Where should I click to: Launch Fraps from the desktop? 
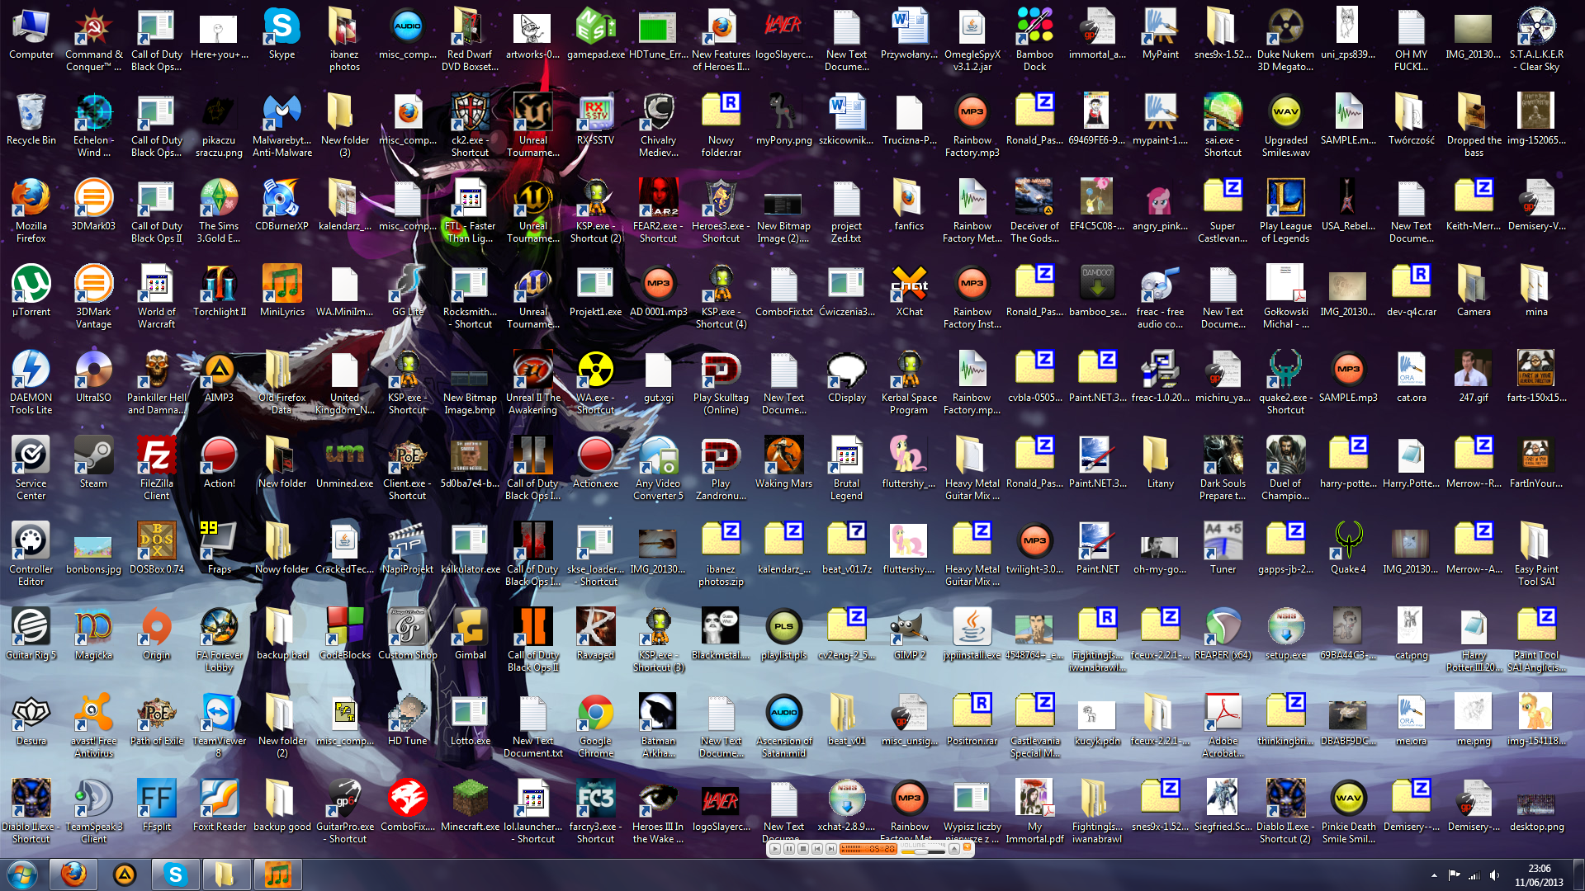point(219,549)
